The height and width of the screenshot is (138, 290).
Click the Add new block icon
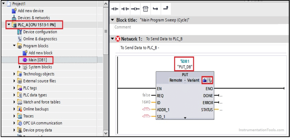tap(25, 53)
